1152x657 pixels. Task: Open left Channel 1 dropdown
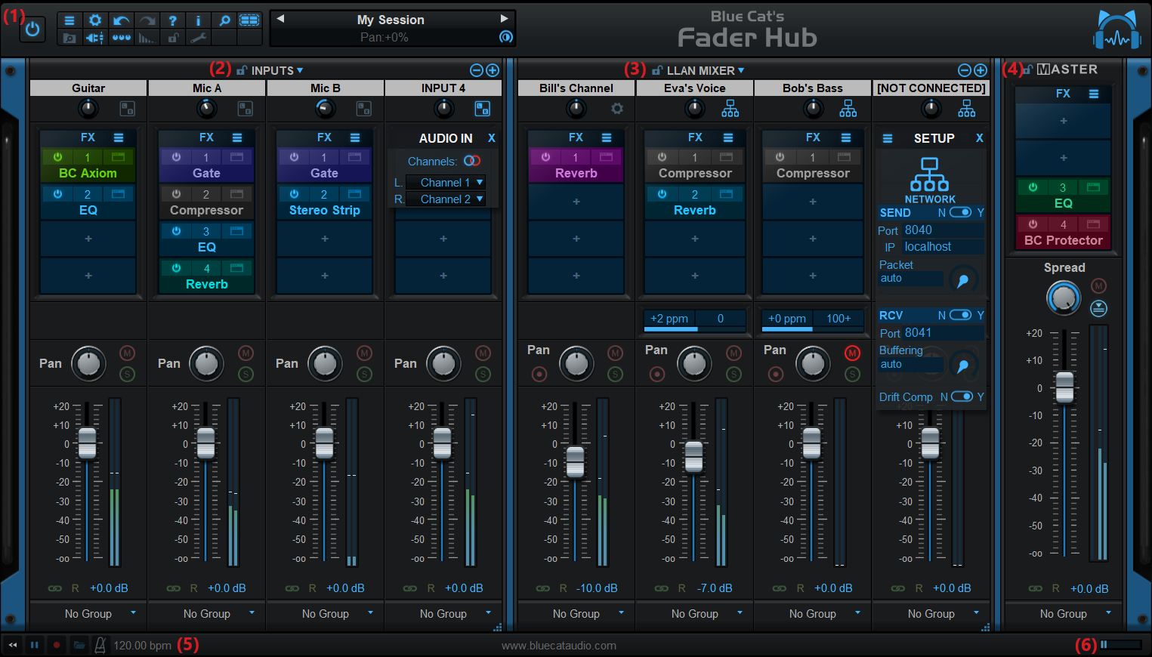[x=446, y=182]
